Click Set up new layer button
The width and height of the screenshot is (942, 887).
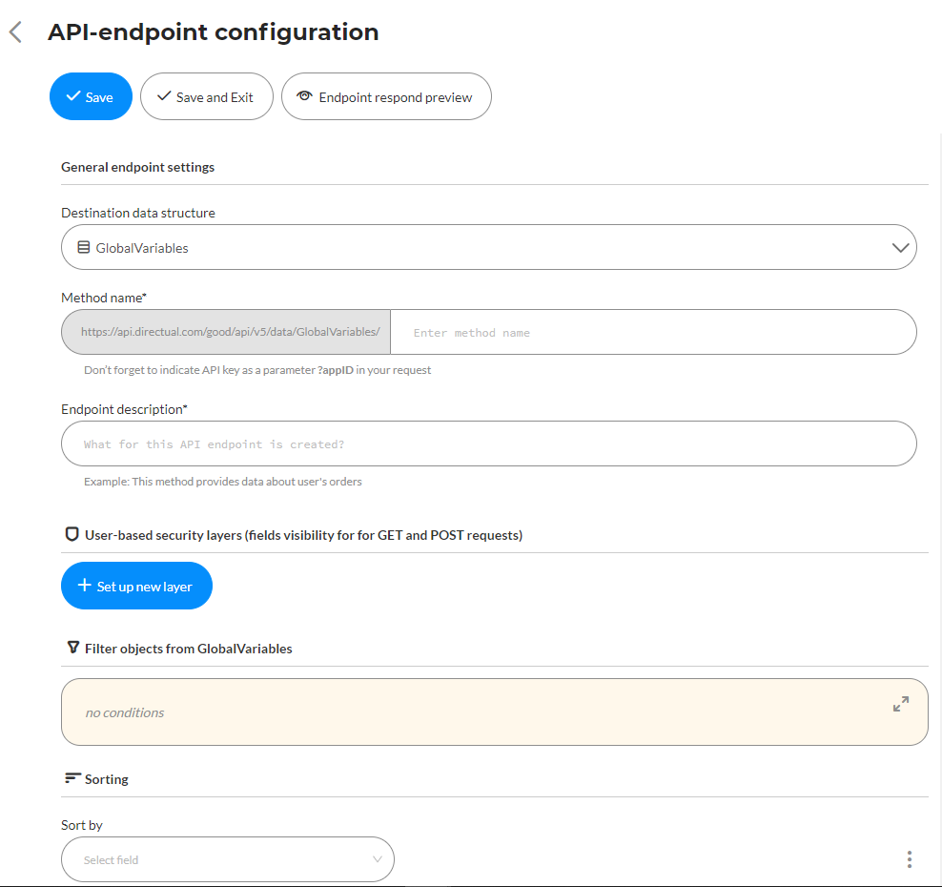[x=136, y=586]
